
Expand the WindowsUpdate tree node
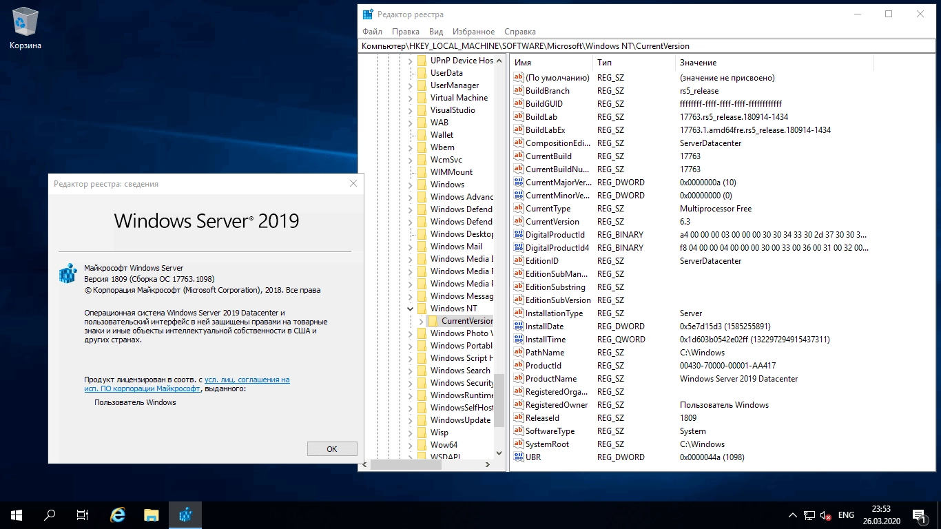tap(411, 420)
